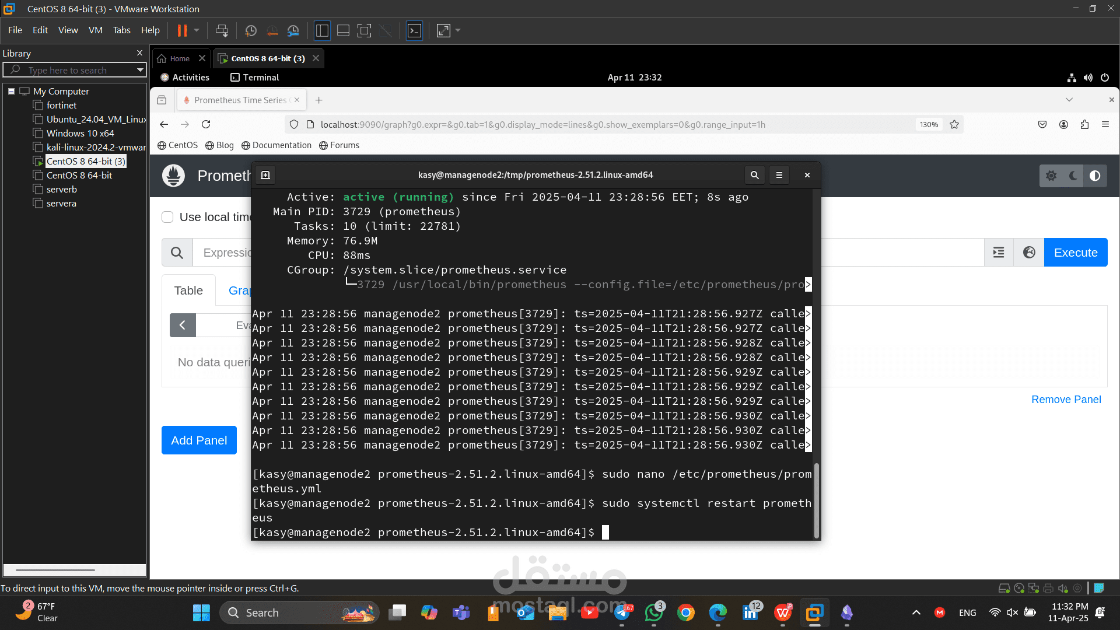
Task: Open Telegram from the Windows taskbar
Action: click(x=622, y=612)
